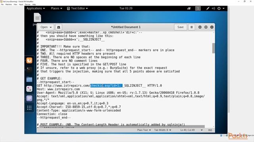Click the '# FOUR. There are NO comment lines' line

[67, 61]
